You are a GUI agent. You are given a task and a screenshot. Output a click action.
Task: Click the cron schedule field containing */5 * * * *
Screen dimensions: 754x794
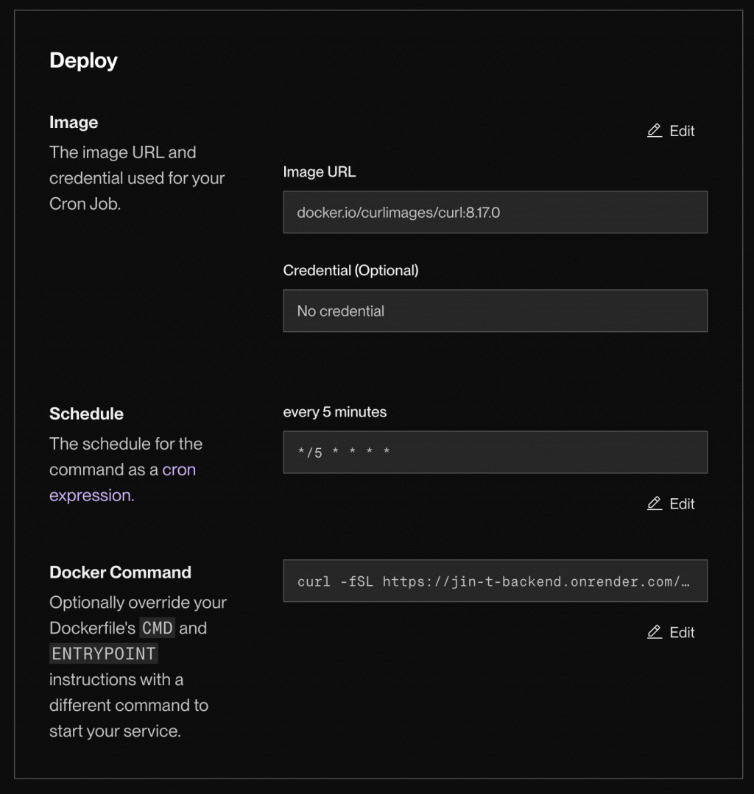click(495, 452)
